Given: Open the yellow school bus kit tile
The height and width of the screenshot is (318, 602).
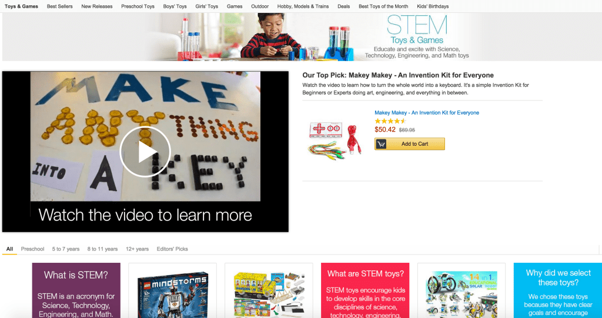Looking at the screenshot, I should (x=269, y=290).
